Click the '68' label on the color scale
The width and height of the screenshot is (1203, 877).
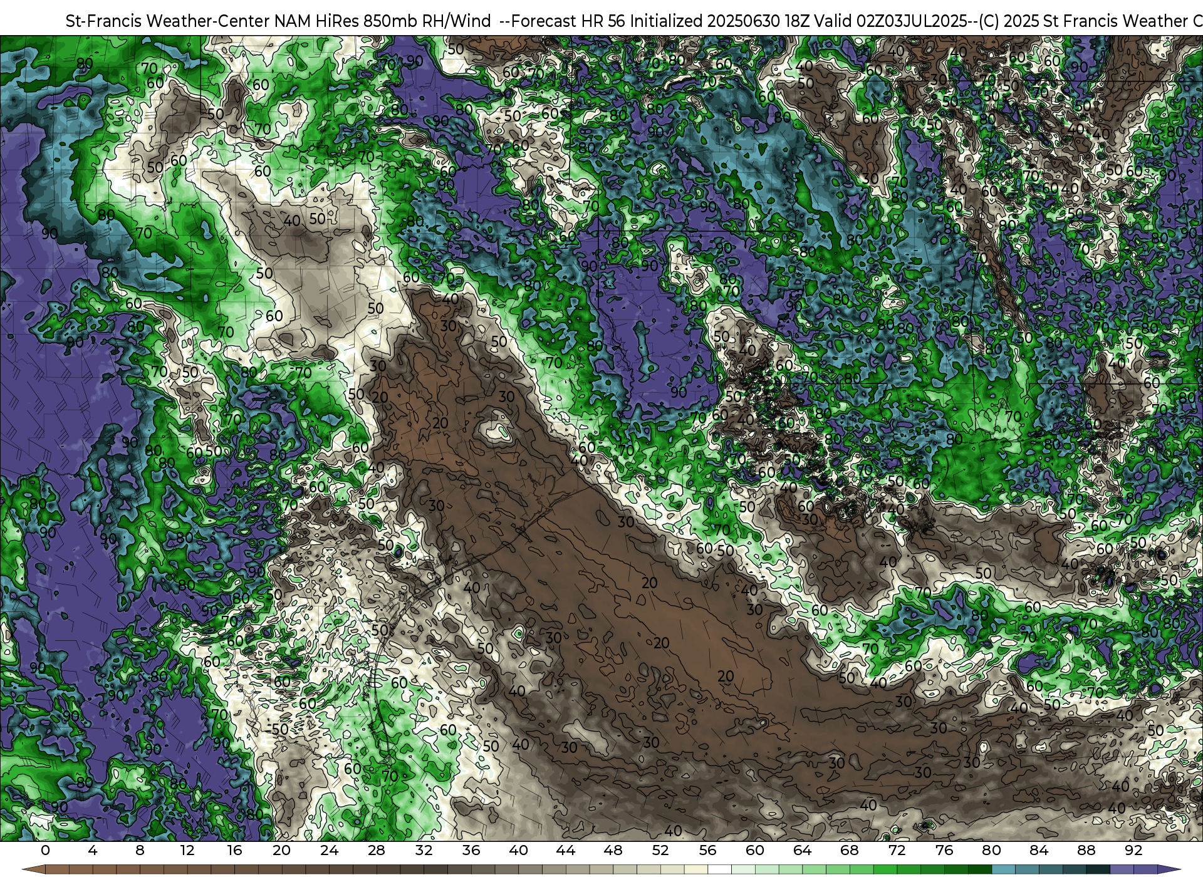(x=850, y=851)
